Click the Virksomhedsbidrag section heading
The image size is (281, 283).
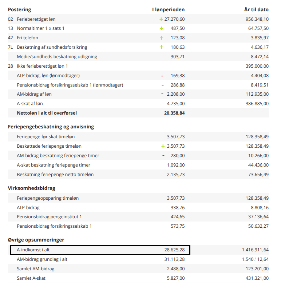32,188
